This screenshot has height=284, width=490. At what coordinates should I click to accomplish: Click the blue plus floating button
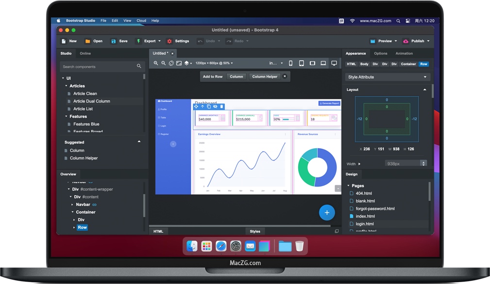point(327,212)
